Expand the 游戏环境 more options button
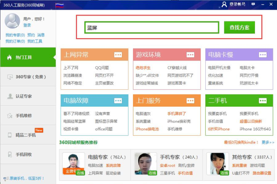277x184 pixels. point(191,55)
